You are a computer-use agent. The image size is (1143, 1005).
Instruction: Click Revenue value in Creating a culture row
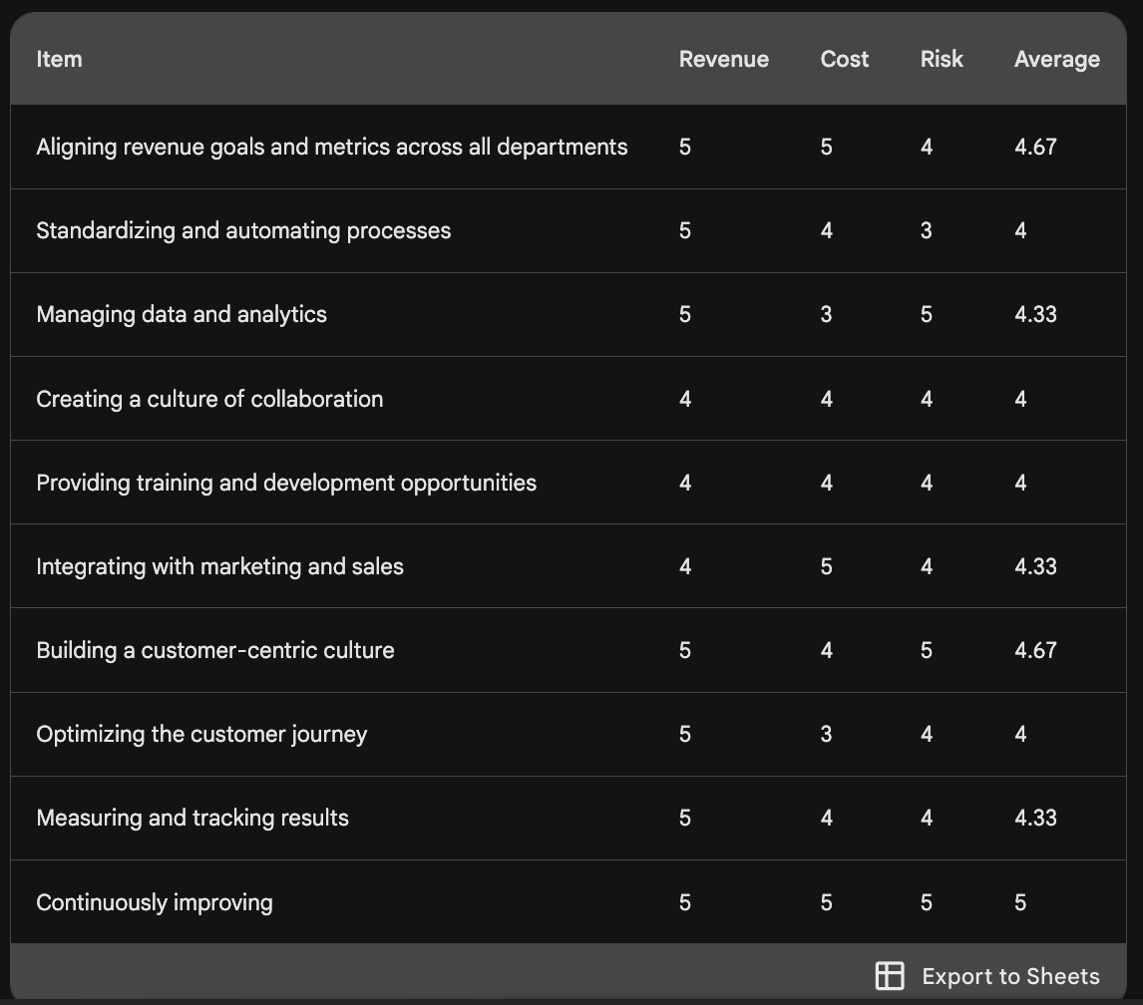click(x=685, y=399)
